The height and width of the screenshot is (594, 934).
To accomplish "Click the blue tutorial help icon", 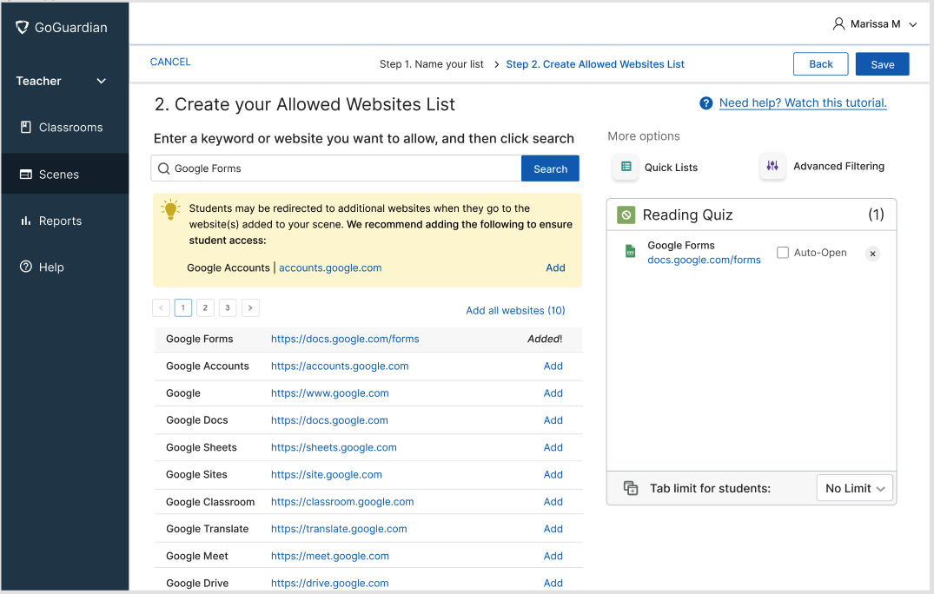I will [705, 103].
